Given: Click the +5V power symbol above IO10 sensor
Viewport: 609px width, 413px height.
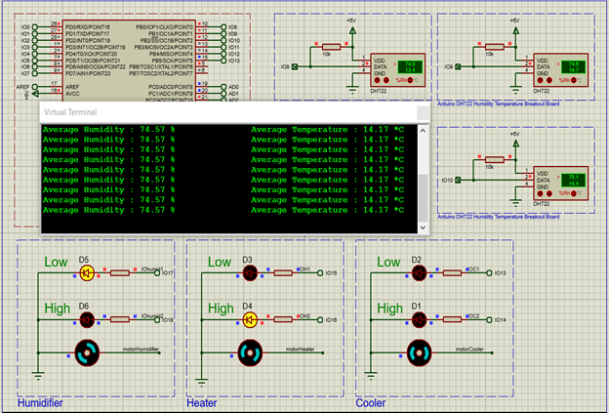Looking at the screenshot, I should point(515,144).
